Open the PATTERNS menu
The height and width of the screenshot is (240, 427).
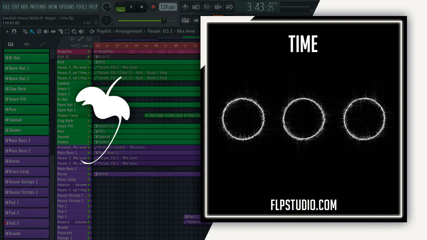point(38,7)
